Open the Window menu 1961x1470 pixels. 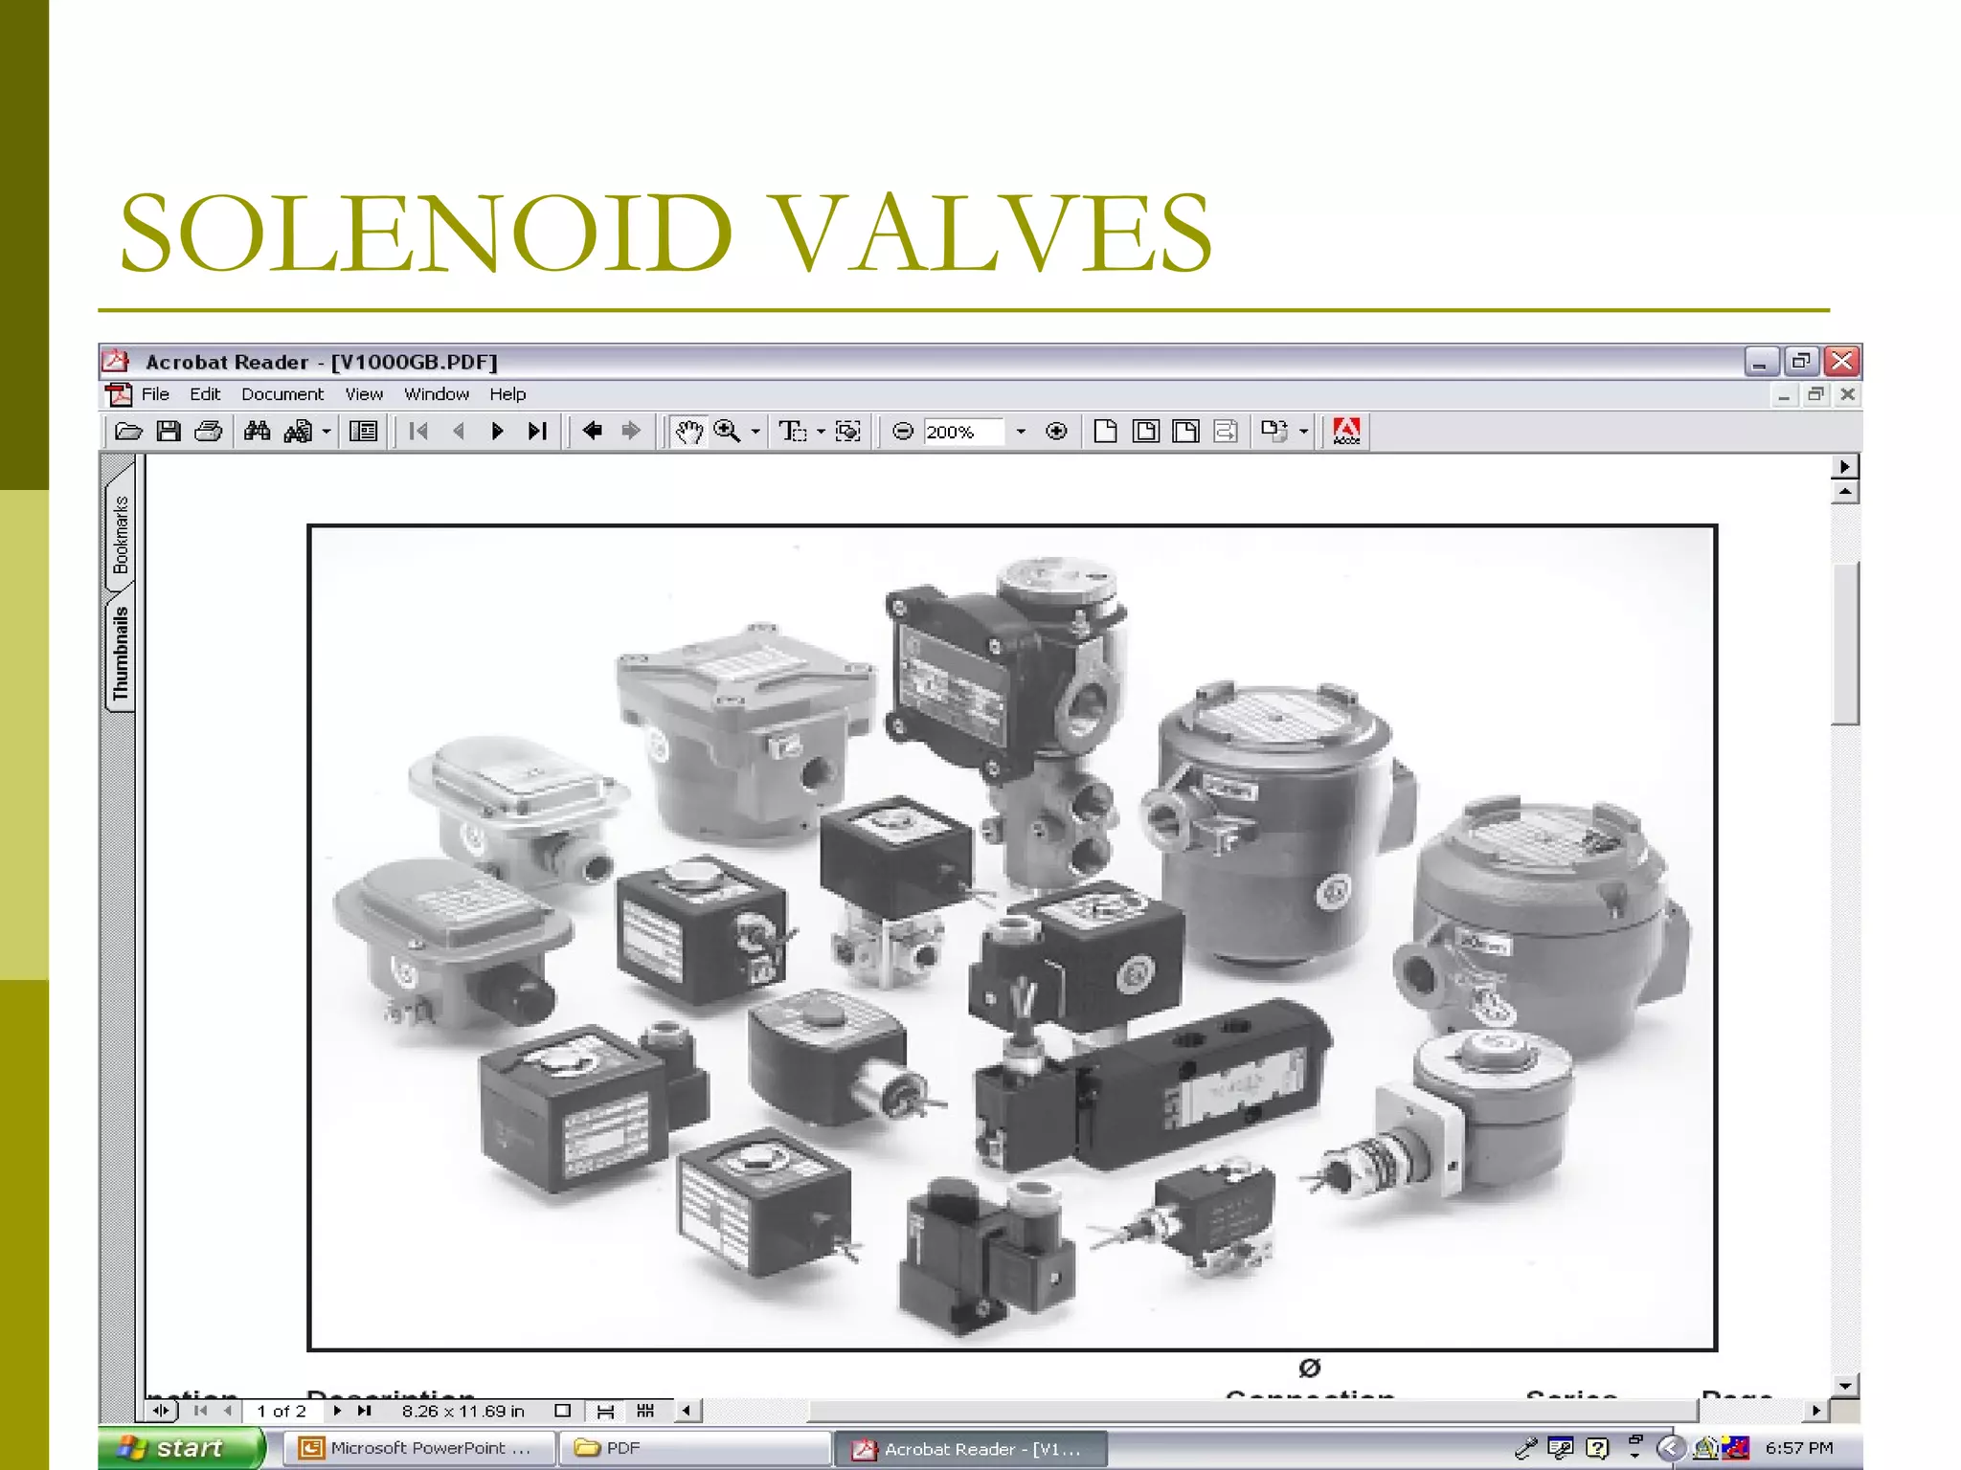click(x=436, y=394)
